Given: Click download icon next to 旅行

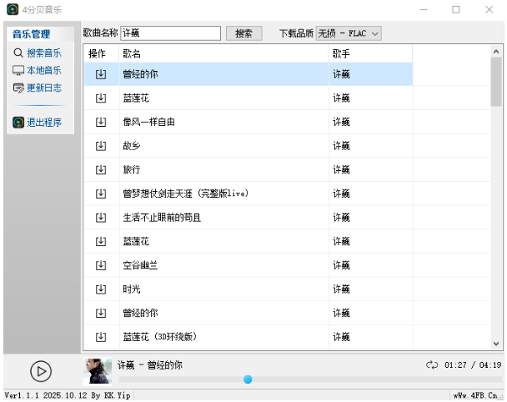Looking at the screenshot, I should (x=101, y=169).
